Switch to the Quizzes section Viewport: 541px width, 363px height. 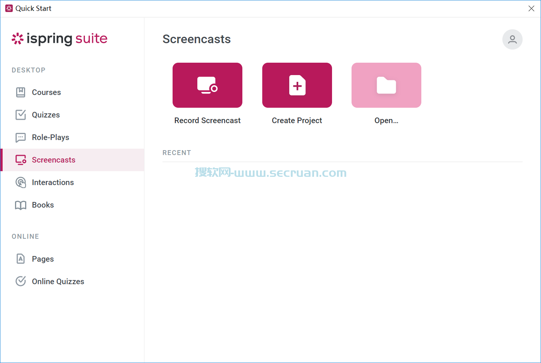[x=72, y=115]
